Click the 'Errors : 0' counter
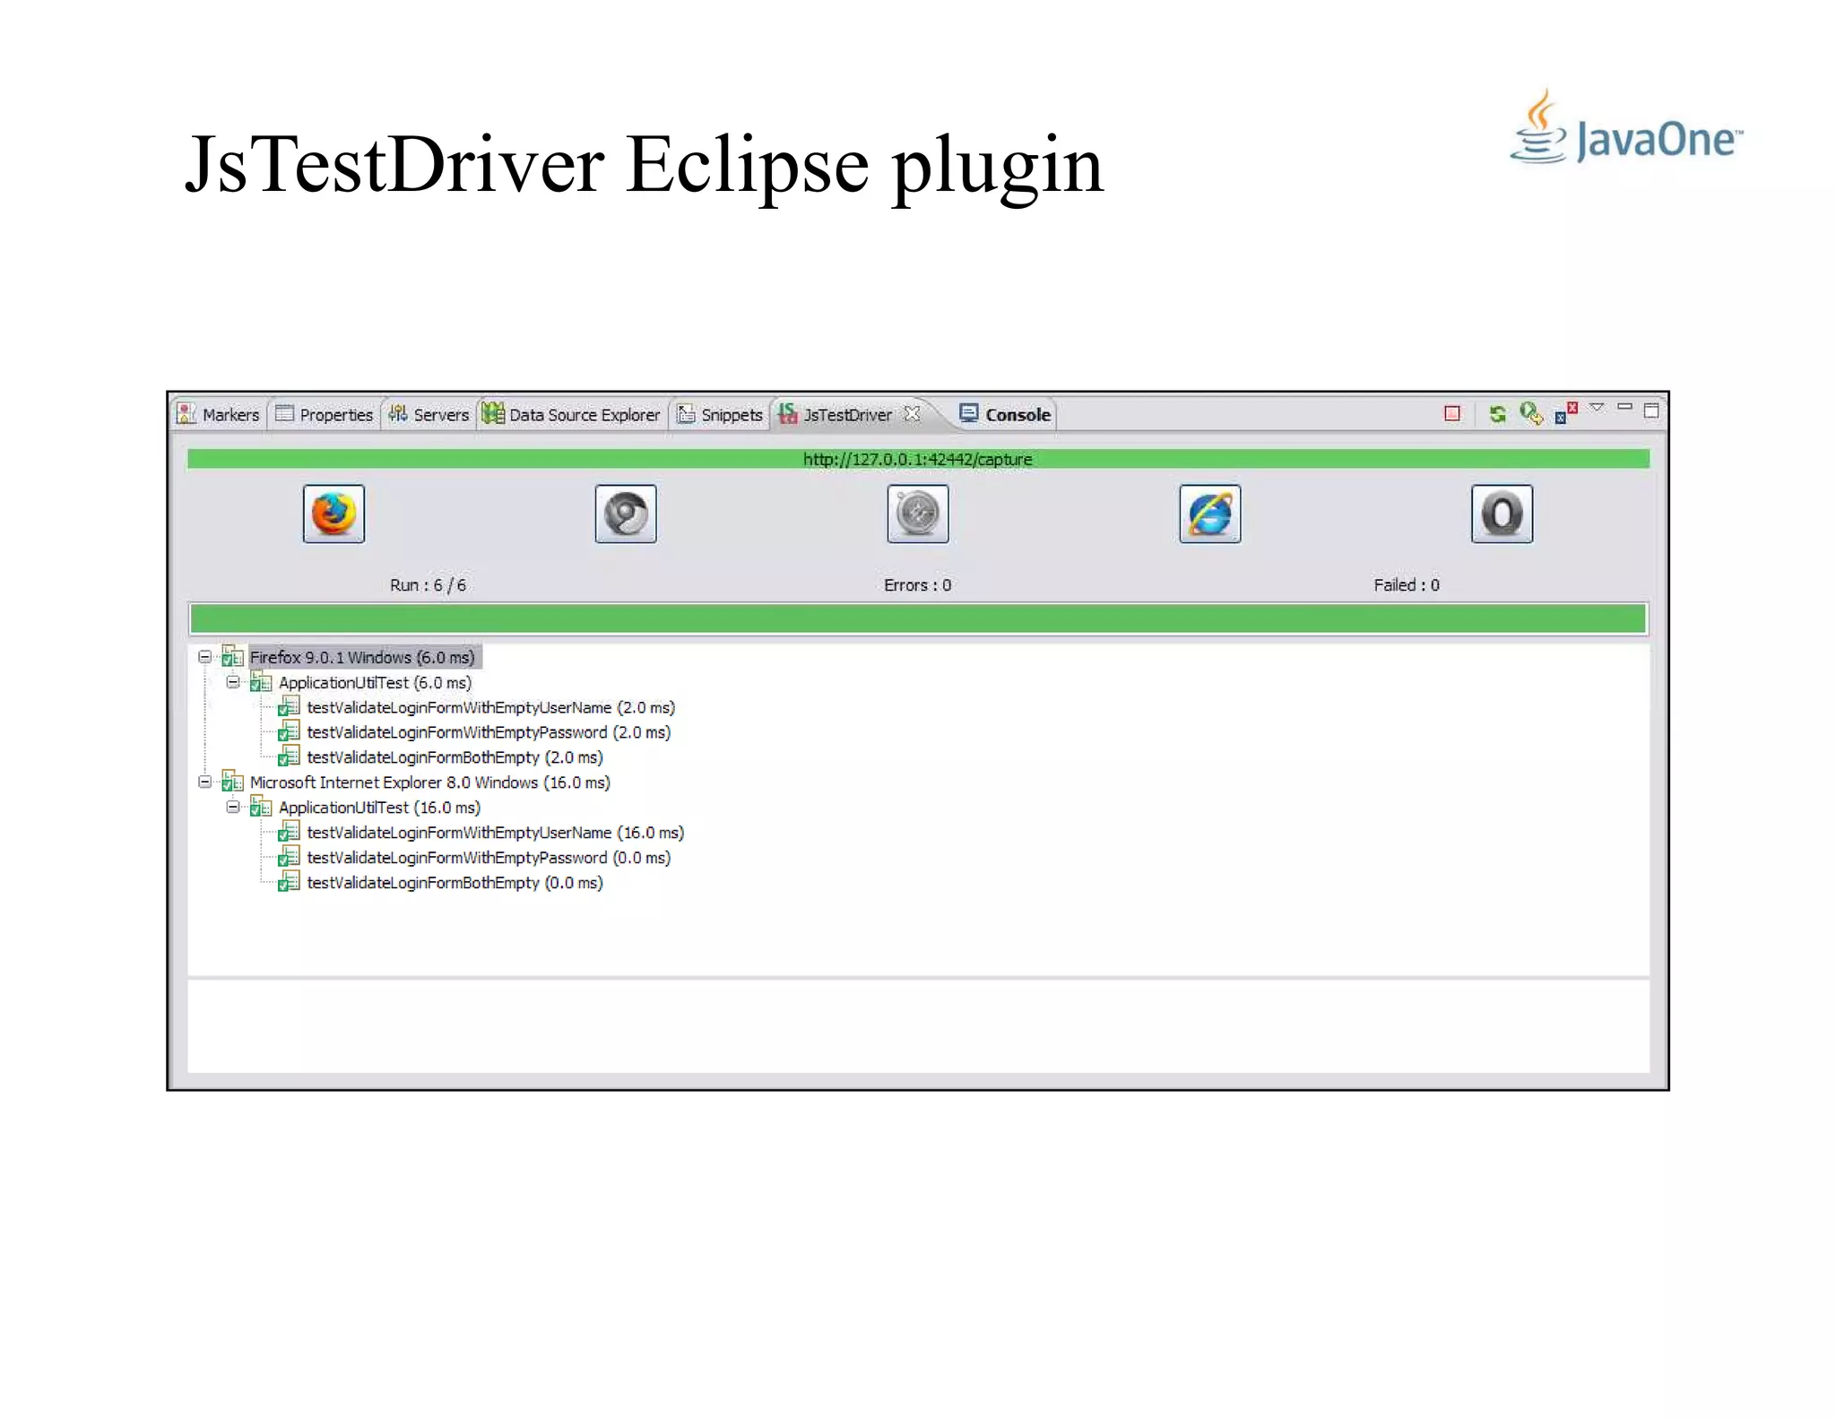 [x=917, y=585]
